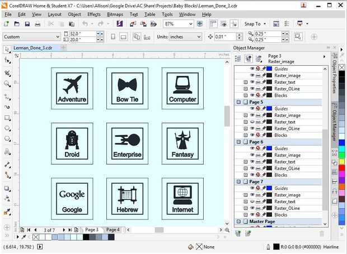Toggle visibility eye of Page 6 Blocks
347x254 pixels.
click(252, 175)
